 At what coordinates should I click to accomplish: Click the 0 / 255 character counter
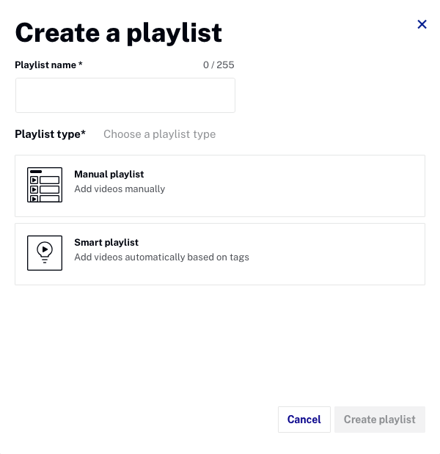click(219, 65)
